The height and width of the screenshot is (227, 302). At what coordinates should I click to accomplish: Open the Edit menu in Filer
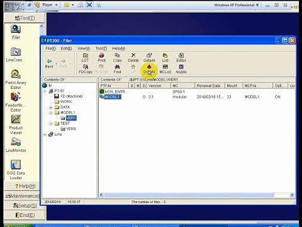[66, 49]
